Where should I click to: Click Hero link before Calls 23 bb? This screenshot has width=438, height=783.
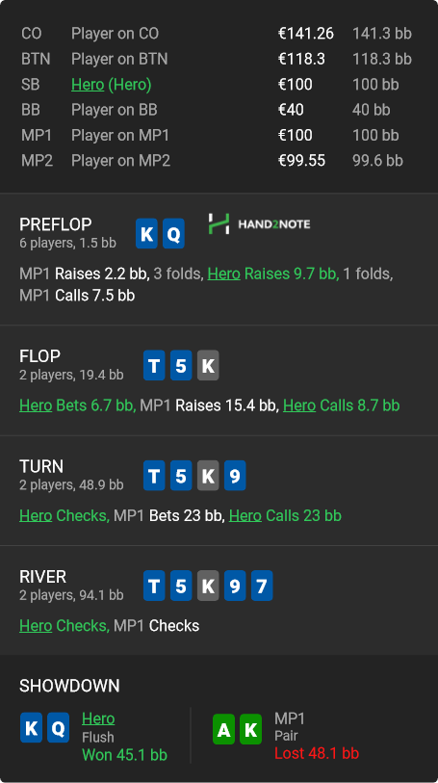[245, 515]
